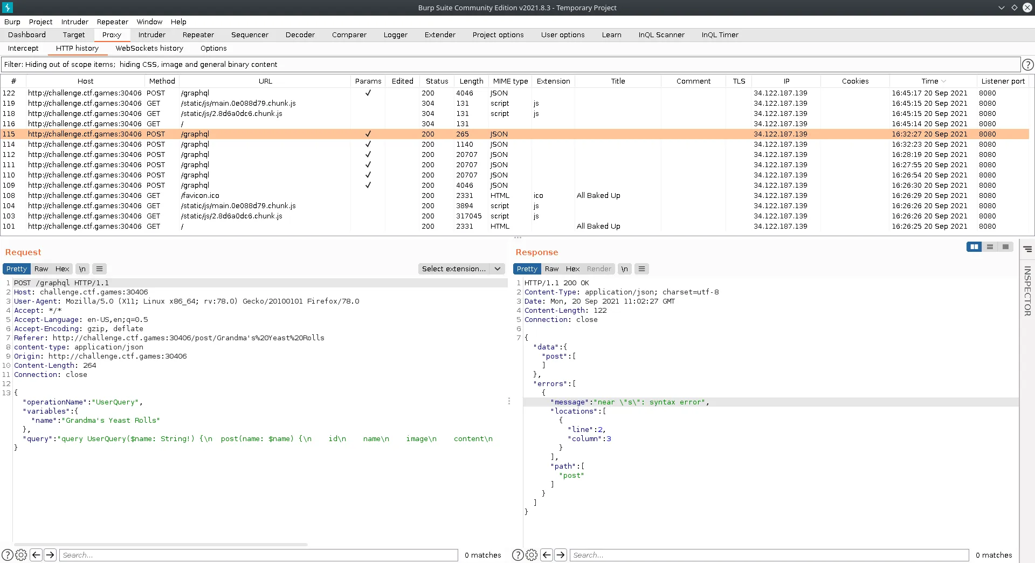This screenshot has height=563, width=1035.
Task: Show Request in Pretty view
Action: [17, 269]
